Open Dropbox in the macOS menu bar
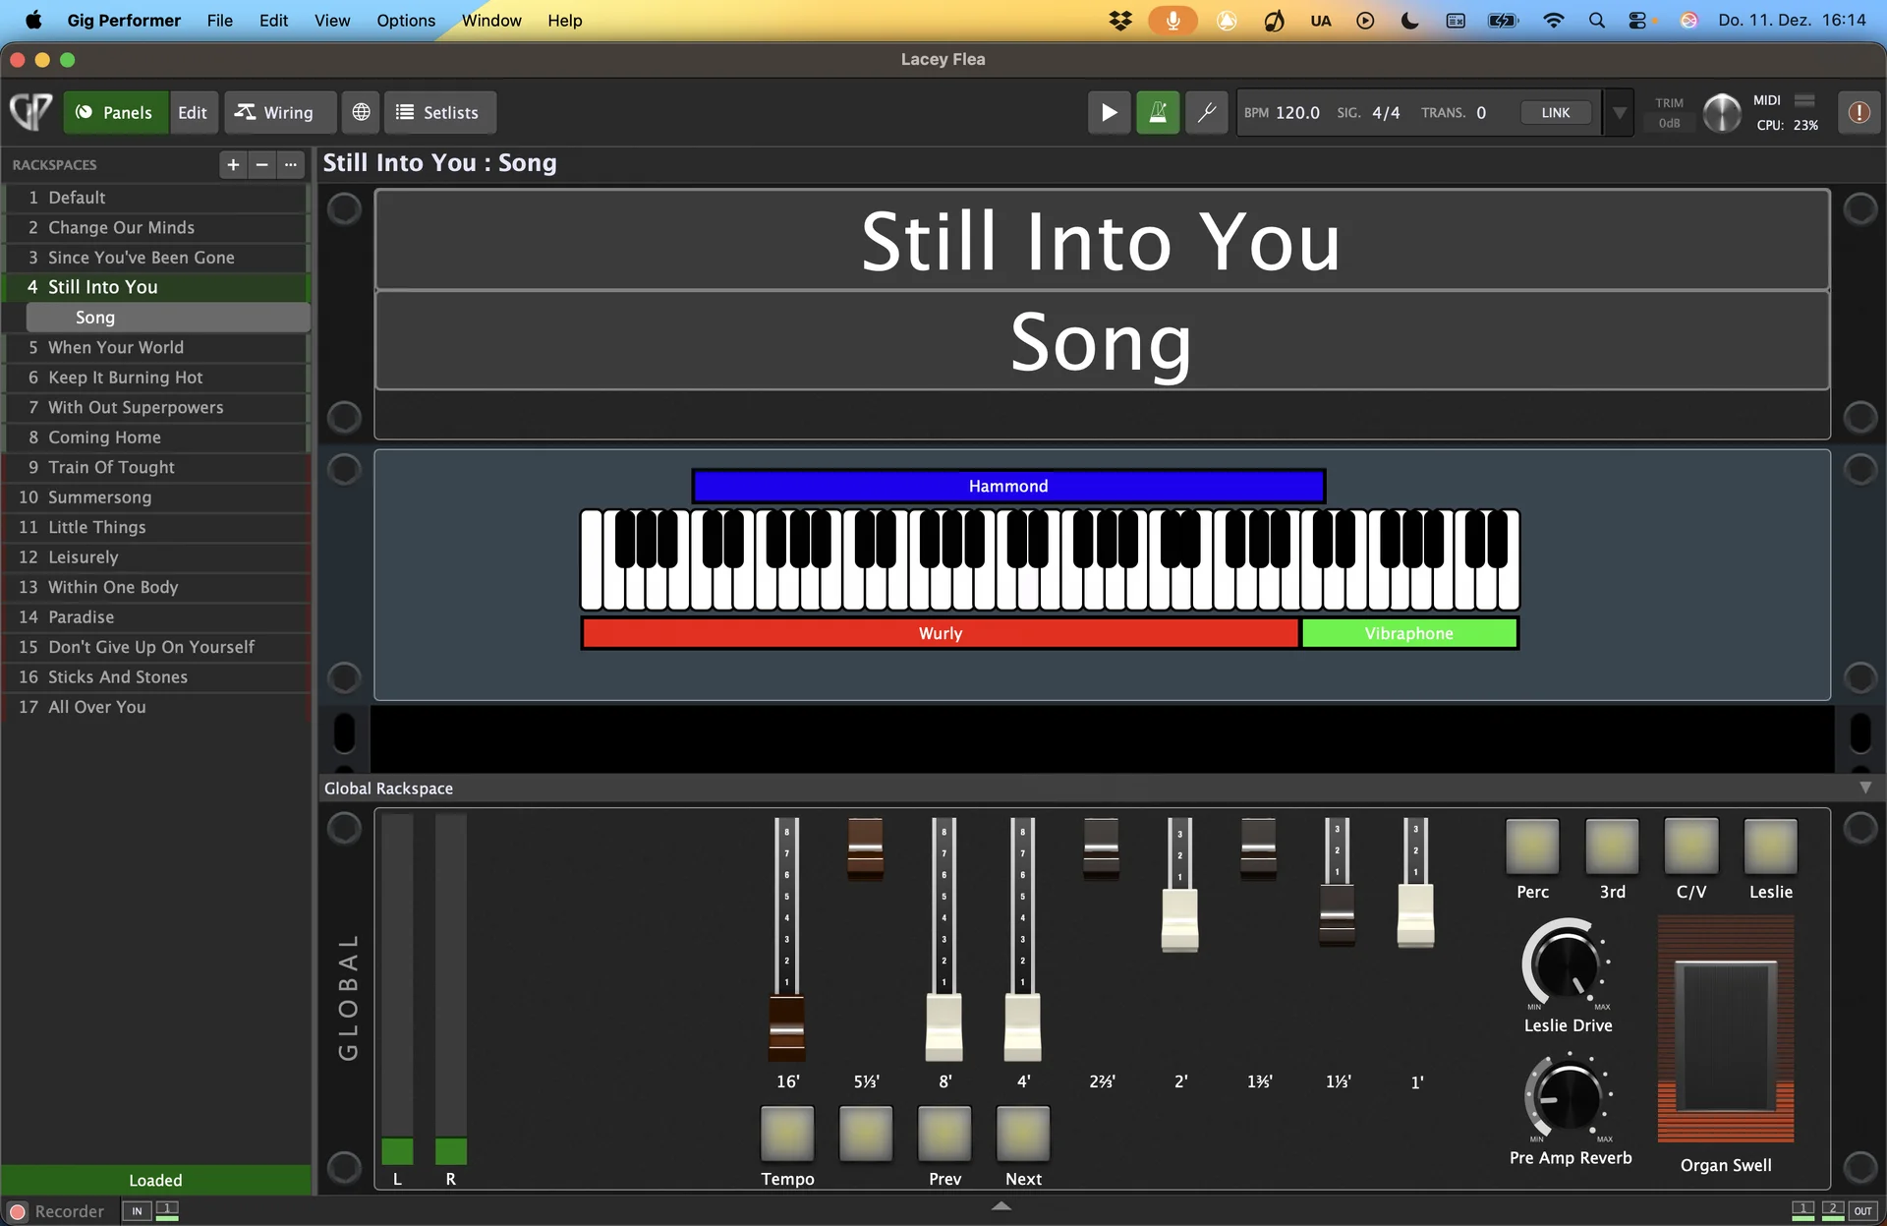 1120,21
